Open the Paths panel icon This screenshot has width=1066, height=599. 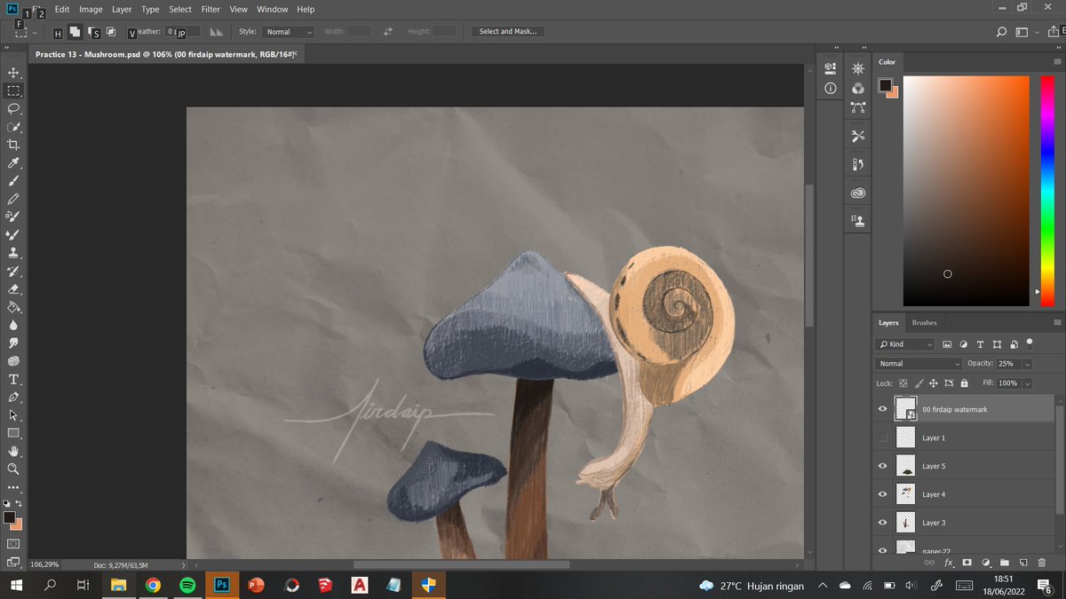coord(858,107)
